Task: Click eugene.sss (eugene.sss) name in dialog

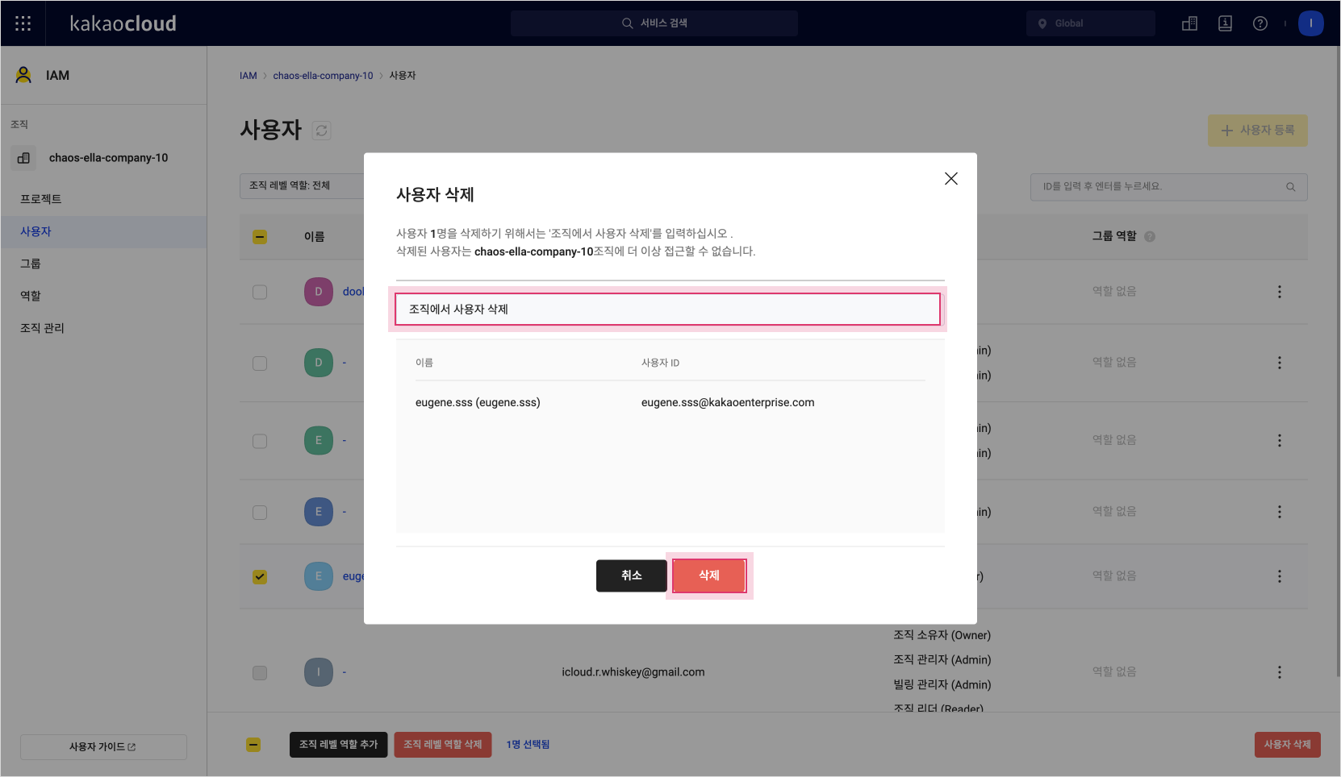Action: [x=478, y=402]
